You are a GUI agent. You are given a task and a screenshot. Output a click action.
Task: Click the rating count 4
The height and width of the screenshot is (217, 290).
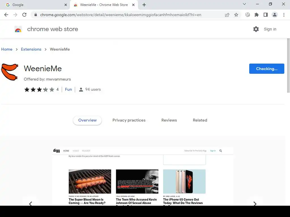click(x=57, y=90)
